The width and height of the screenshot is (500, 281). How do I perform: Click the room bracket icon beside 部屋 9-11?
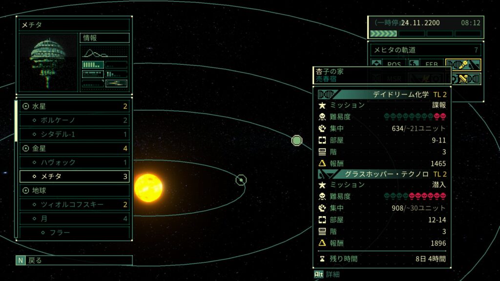click(322, 140)
